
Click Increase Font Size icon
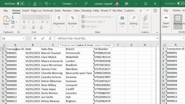(42, 22)
